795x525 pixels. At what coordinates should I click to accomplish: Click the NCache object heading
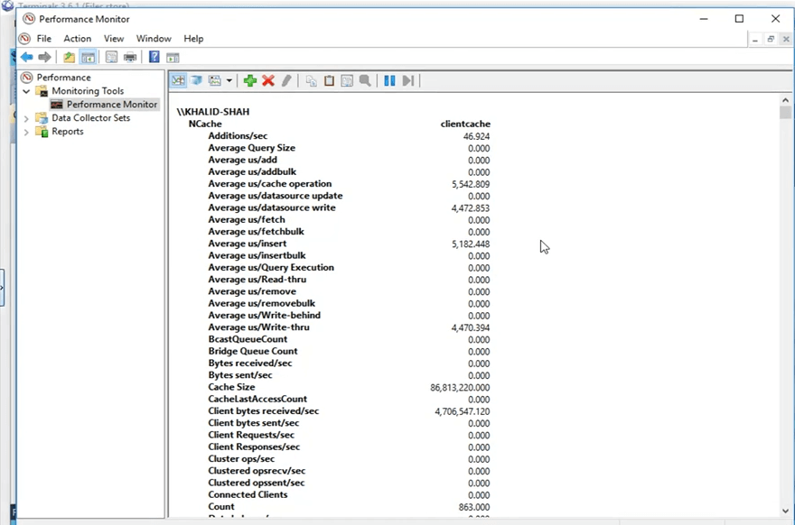click(x=205, y=124)
